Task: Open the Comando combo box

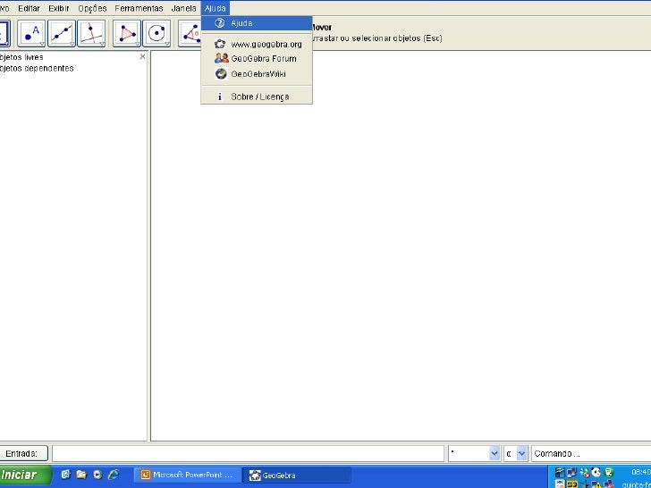Action: (x=591, y=453)
